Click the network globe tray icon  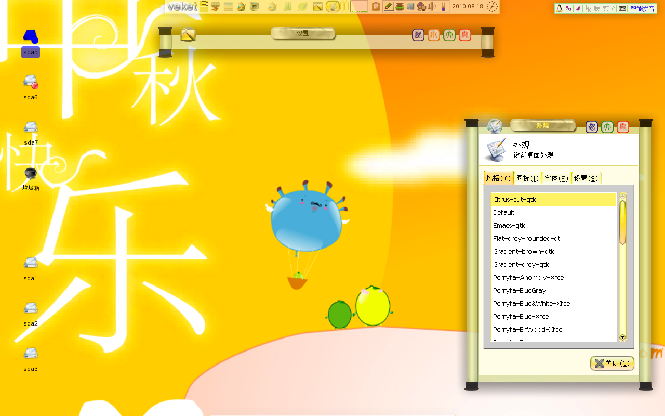point(421,6)
